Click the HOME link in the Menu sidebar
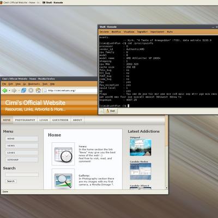Image resolution: width=218 pixels, height=218 pixels. pyautogui.click(x=22, y=138)
